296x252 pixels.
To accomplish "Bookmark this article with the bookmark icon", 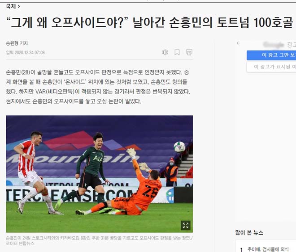I will 177,52.
